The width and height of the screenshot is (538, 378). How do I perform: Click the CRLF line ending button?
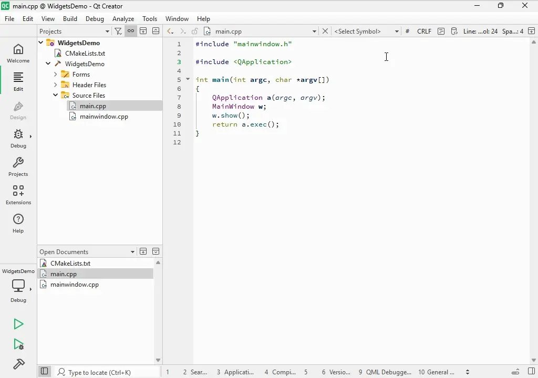coord(424,31)
